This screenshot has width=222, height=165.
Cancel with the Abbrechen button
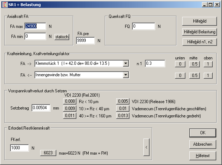[x=203, y=144]
